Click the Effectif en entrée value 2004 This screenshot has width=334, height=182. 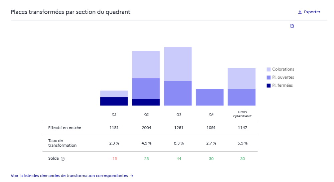coord(146,128)
